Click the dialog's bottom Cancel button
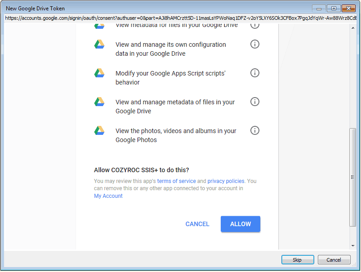This screenshot has width=361, height=272. (x=334, y=260)
